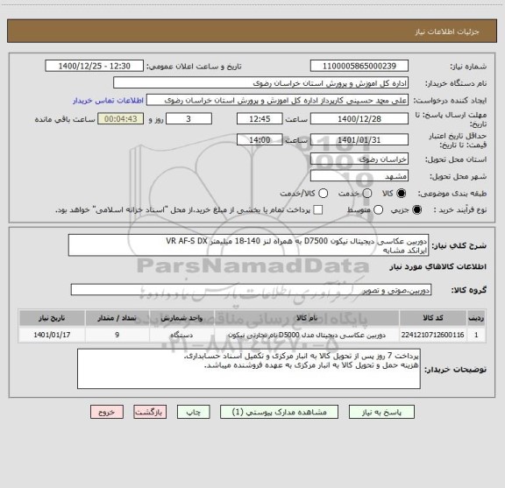This screenshot has height=488, width=505.
Task: Select the متوسط purchase type radio
Action: (379, 210)
